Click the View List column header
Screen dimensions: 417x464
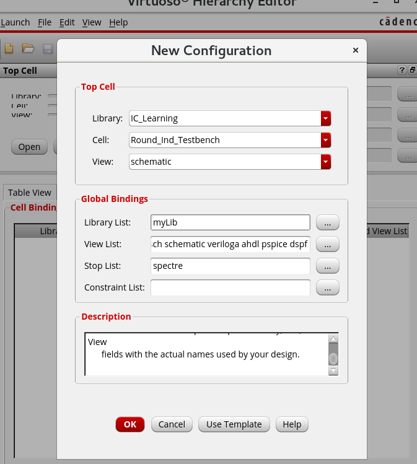[388, 231]
